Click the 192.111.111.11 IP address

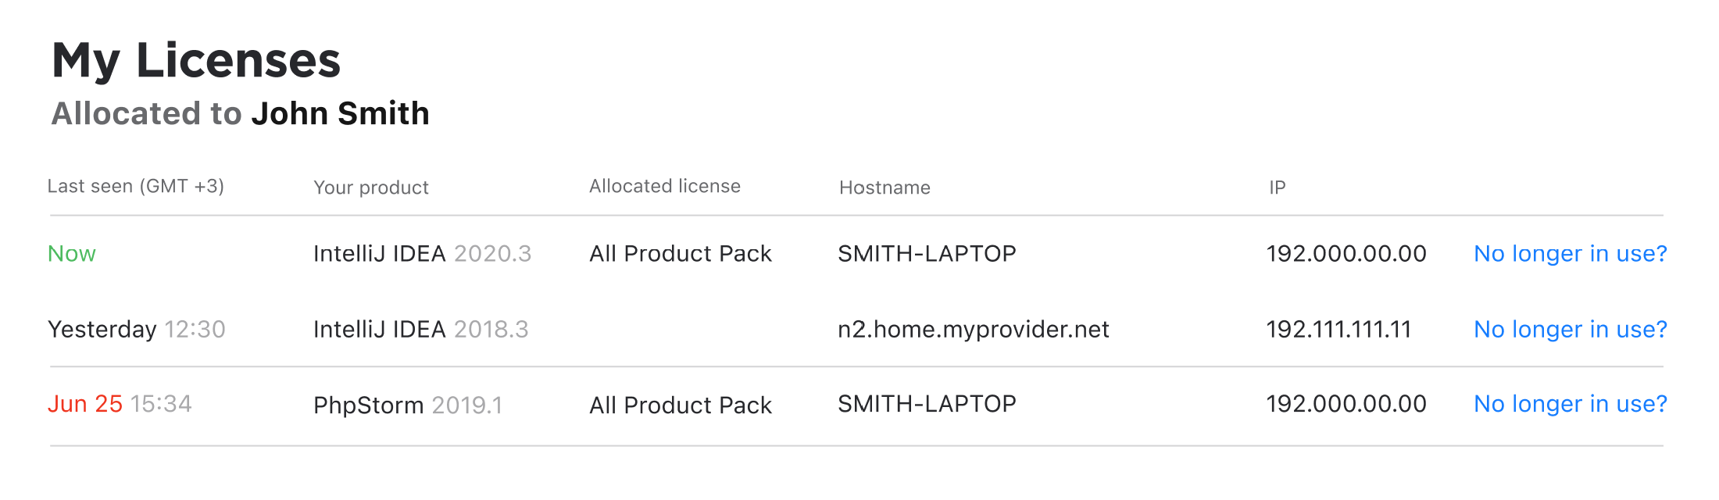tap(1338, 330)
